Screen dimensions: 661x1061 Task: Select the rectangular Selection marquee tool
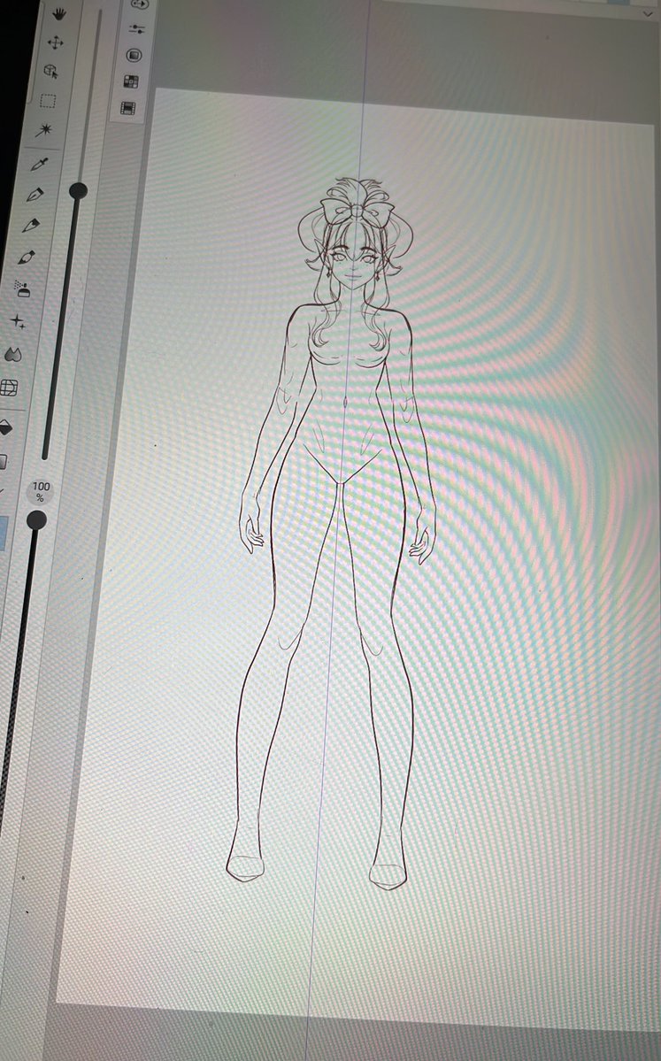pos(48,101)
